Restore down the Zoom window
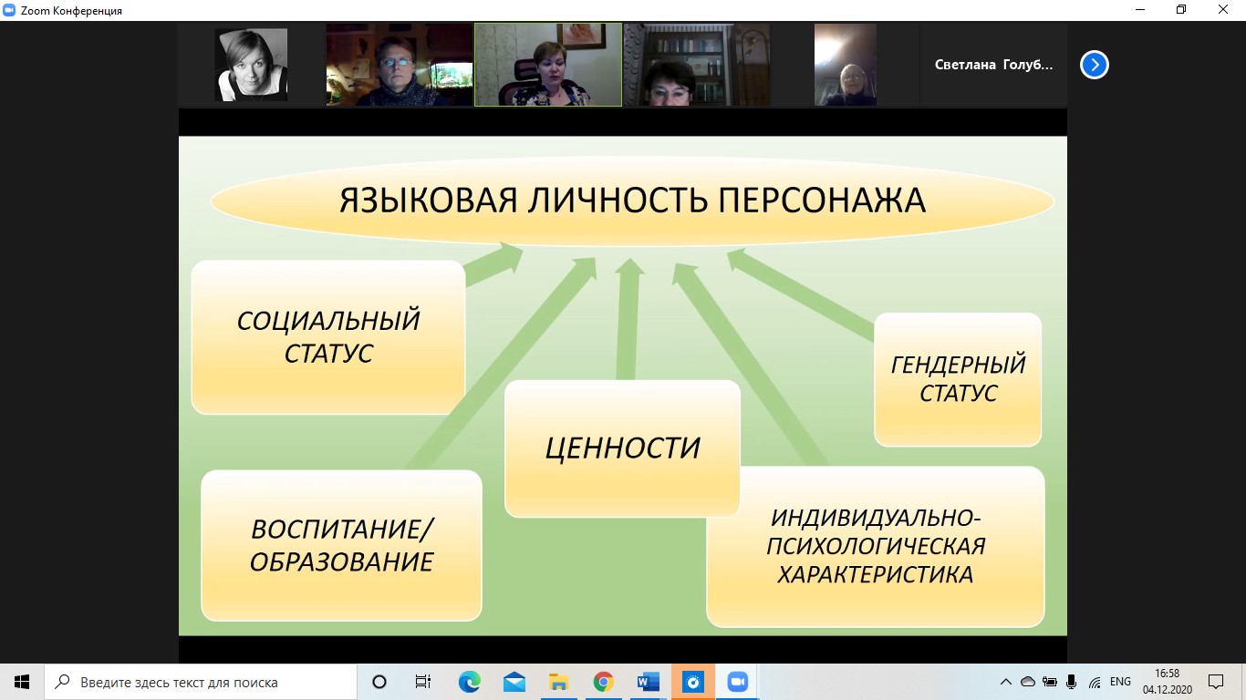This screenshot has height=700, width=1246. 1181,10
